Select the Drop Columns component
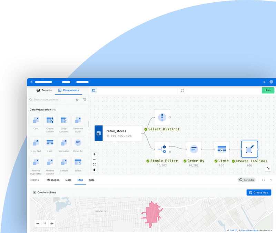 point(64,121)
